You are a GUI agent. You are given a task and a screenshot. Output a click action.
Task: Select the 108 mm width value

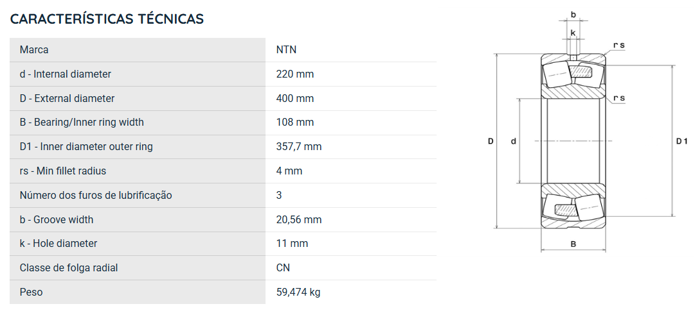coord(294,123)
